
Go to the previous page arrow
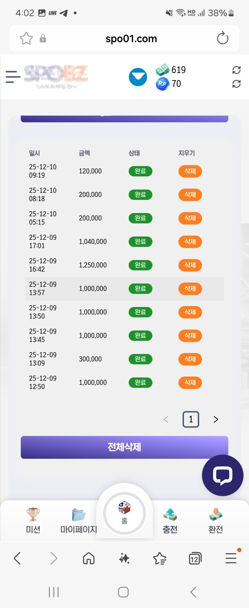coord(166,419)
